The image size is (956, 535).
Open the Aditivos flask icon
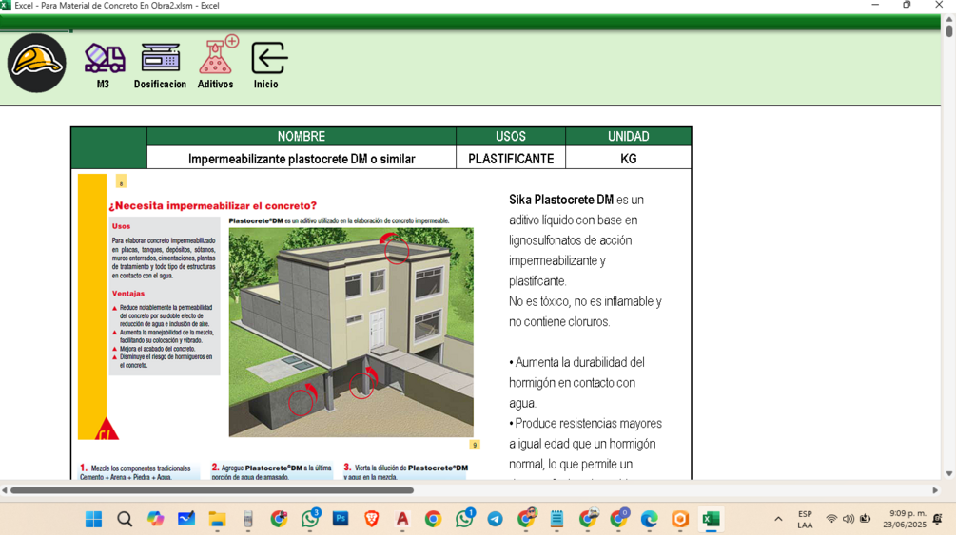[218, 55]
